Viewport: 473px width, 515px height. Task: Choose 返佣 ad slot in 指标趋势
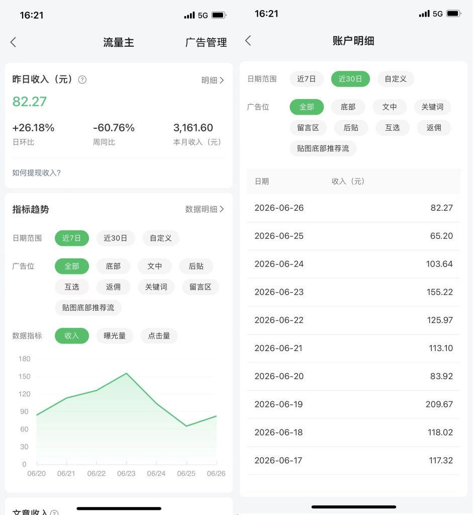coord(113,287)
